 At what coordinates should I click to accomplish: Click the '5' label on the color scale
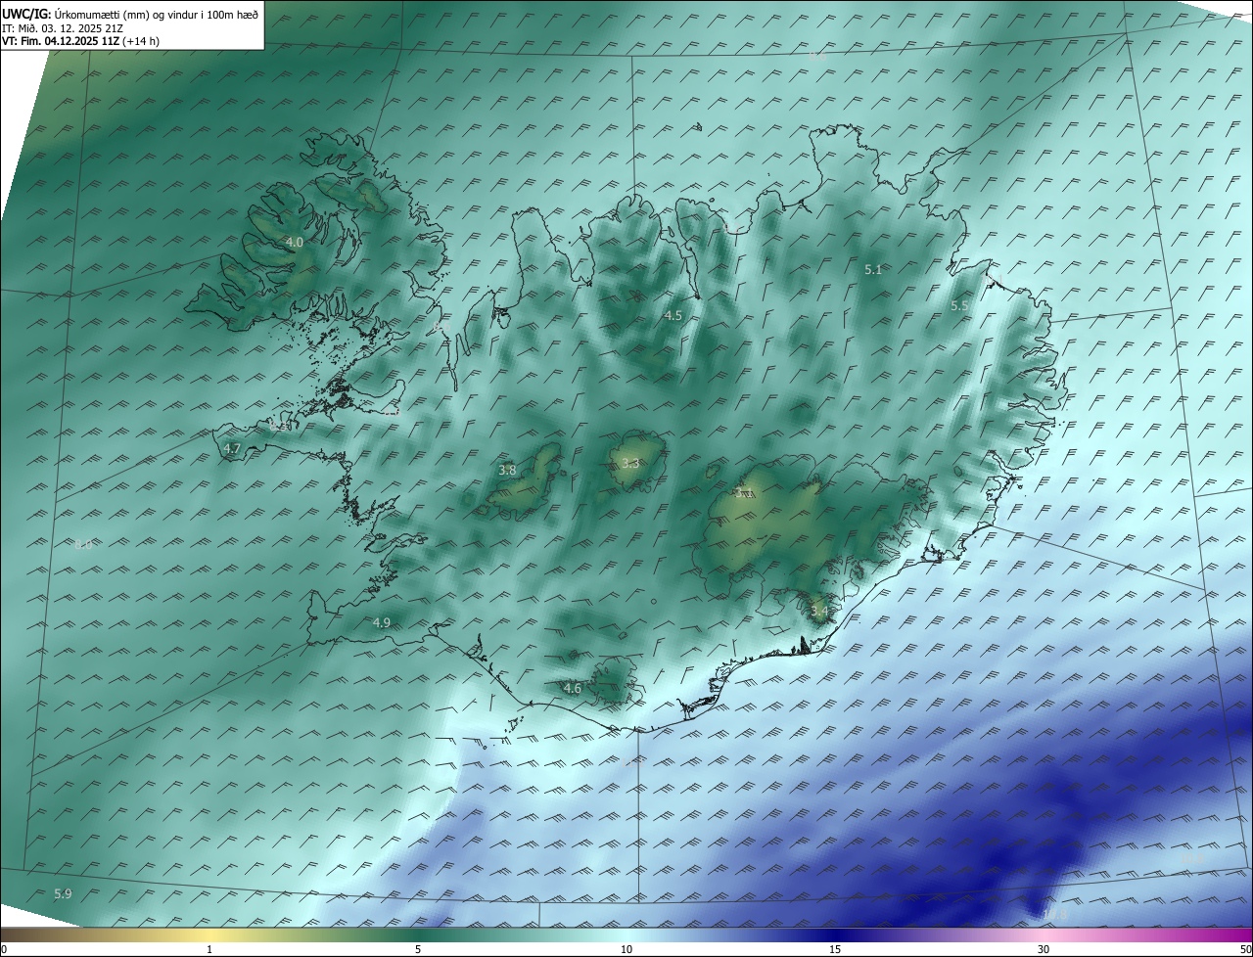tap(418, 949)
